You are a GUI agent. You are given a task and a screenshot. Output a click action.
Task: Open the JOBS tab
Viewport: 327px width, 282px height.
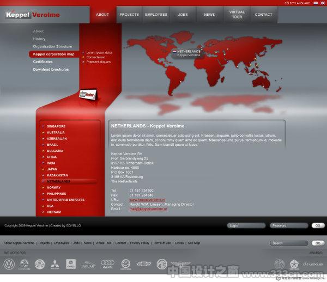click(x=183, y=15)
